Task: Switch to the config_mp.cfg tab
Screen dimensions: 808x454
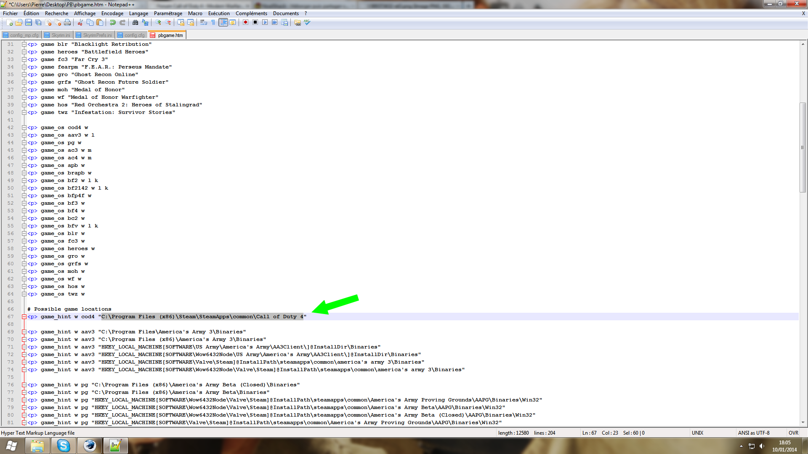Action: tap(21, 35)
